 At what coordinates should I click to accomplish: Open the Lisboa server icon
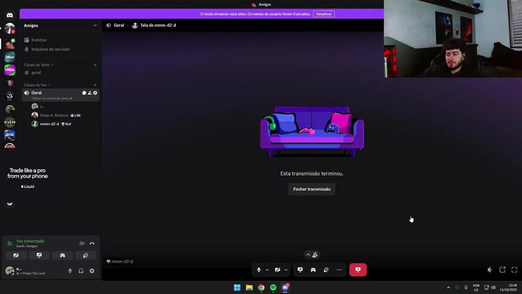(x=10, y=57)
